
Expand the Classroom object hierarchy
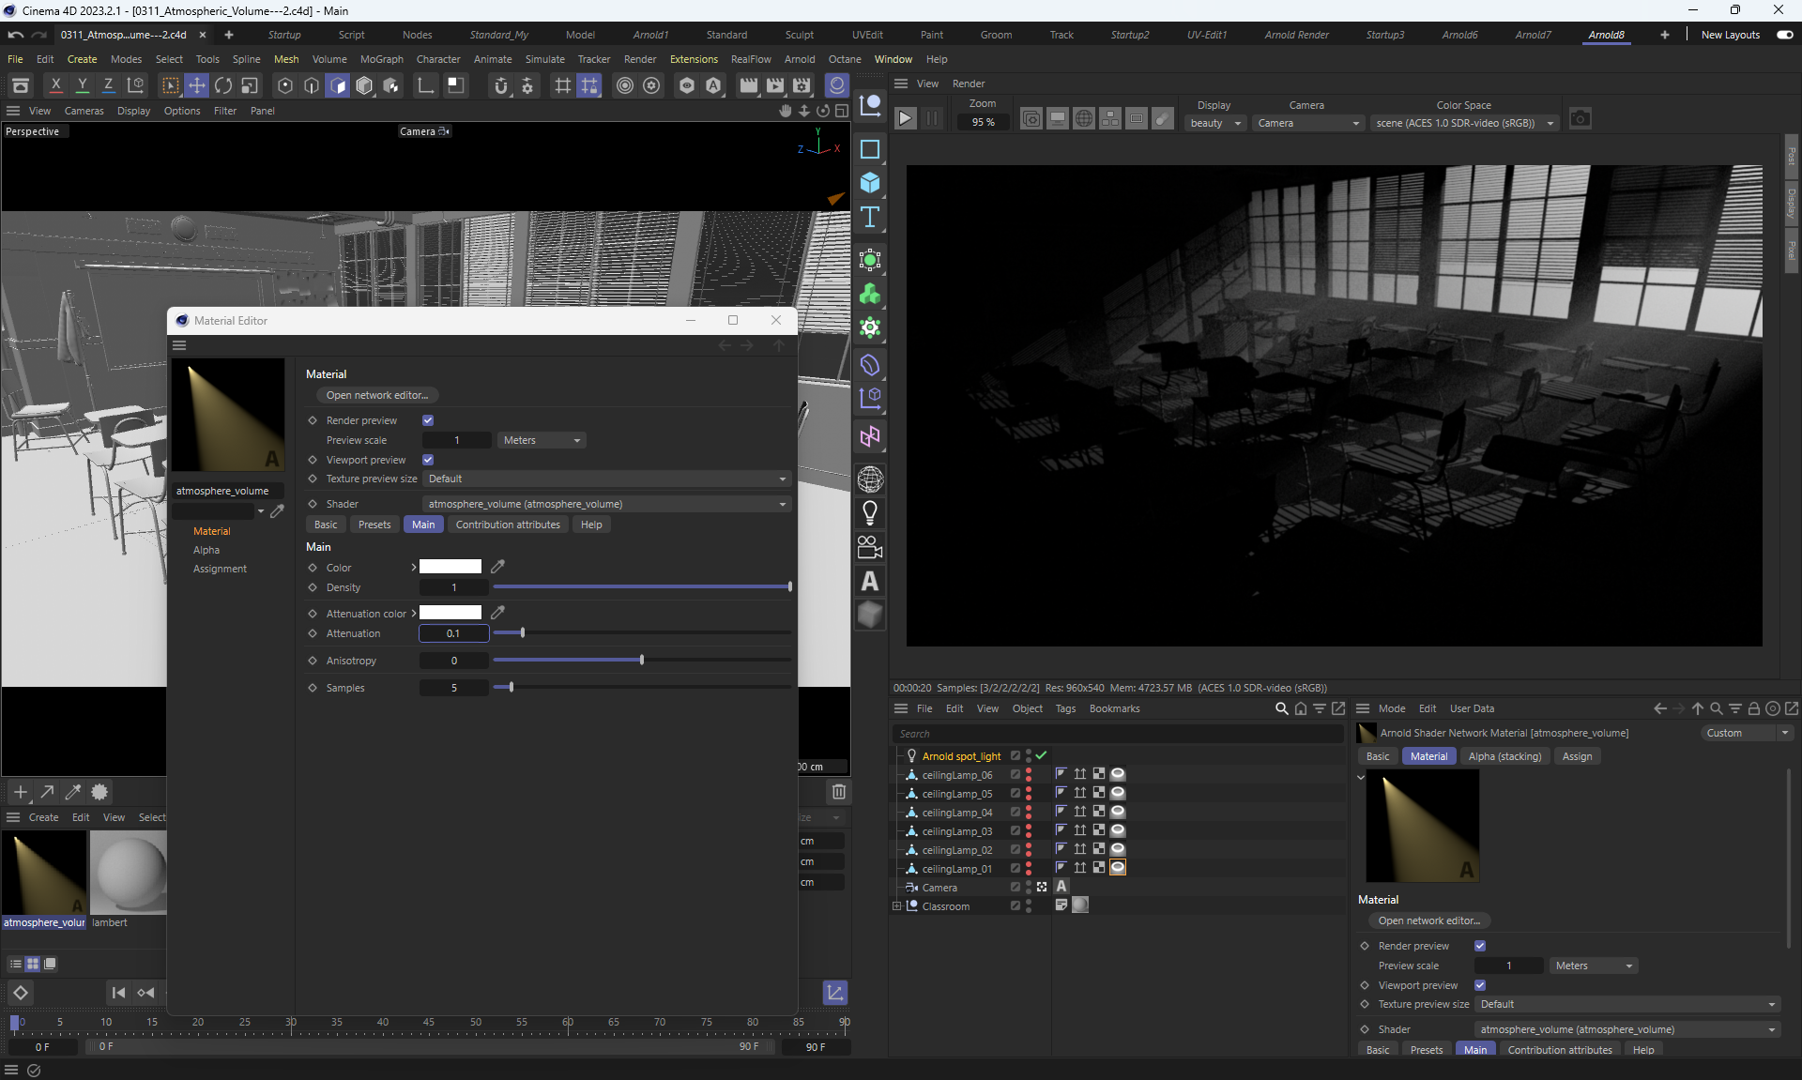[896, 906]
